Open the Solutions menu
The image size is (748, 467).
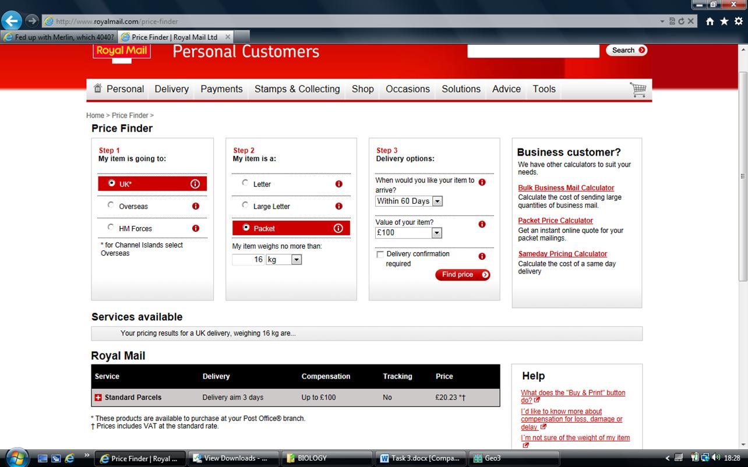(461, 89)
